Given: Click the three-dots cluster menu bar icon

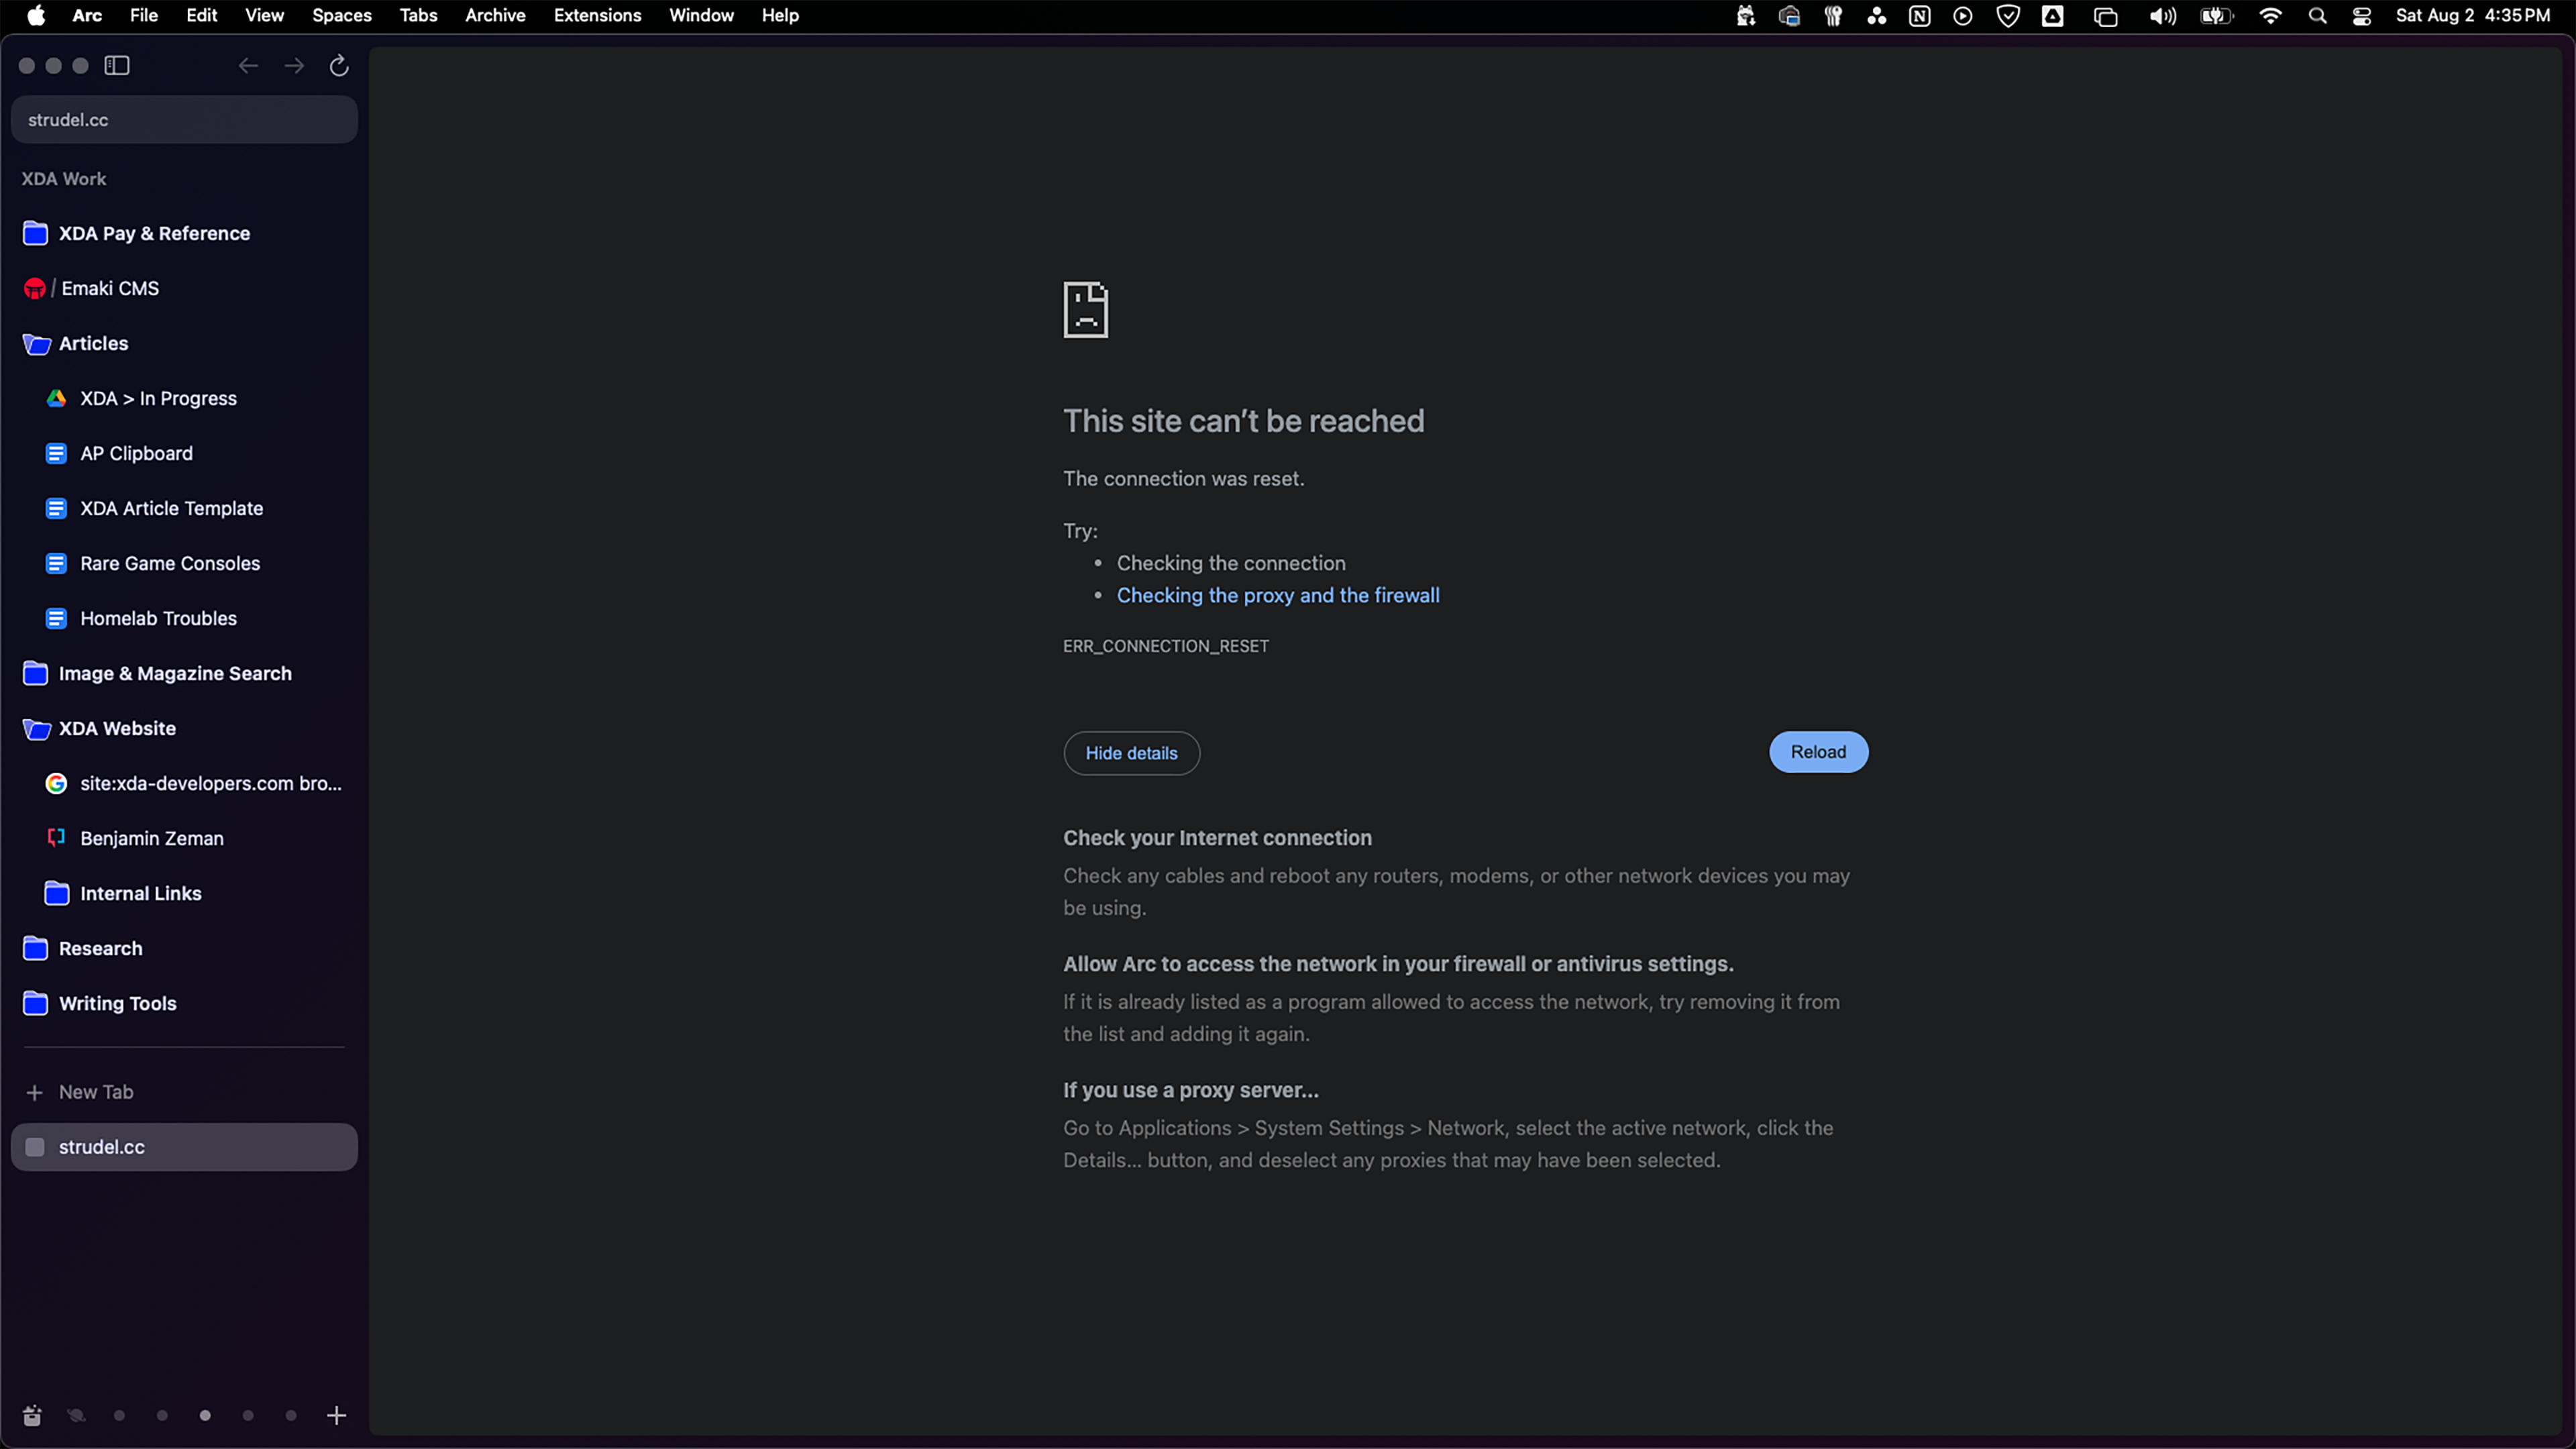Looking at the screenshot, I should [1876, 16].
